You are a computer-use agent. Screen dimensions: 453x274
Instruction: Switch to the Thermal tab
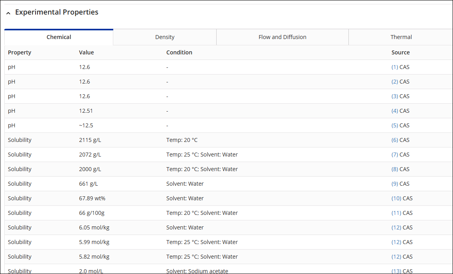(401, 37)
